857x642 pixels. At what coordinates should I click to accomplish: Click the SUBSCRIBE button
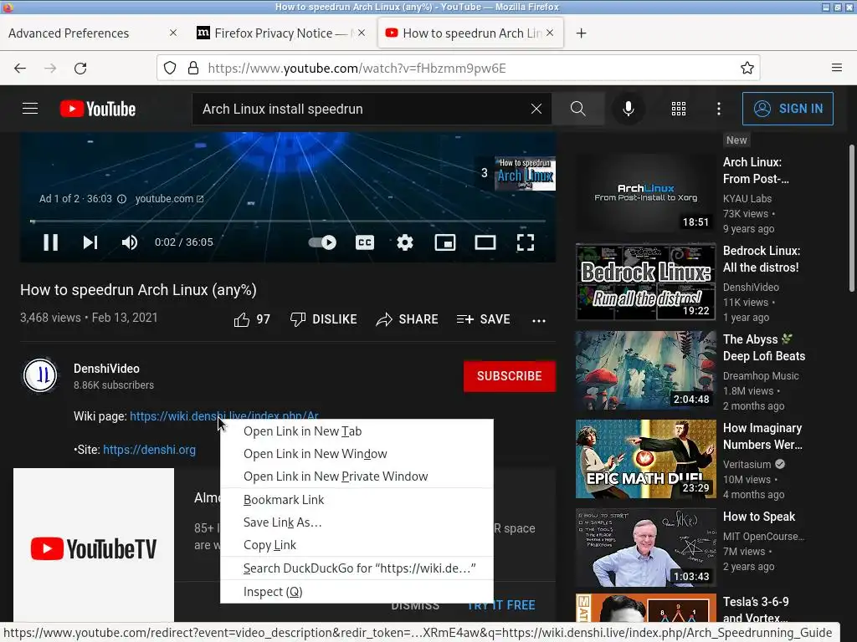click(510, 376)
